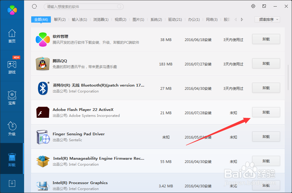Click the Finger Sensing Pad Driver title
Screen dimensions: 292x193
tap(79, 134)
